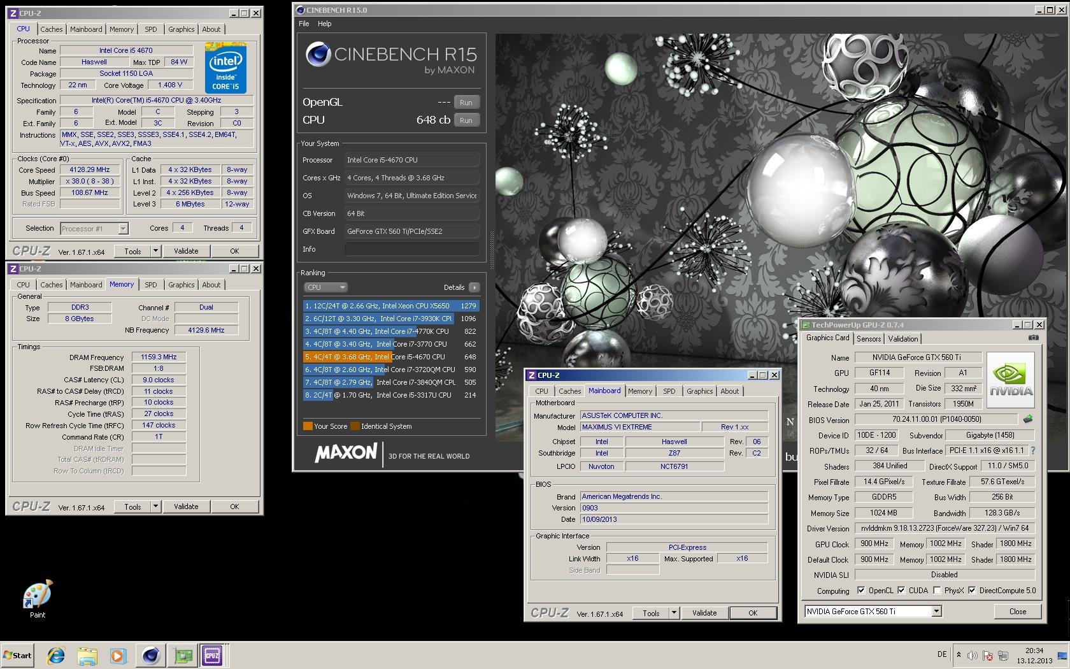Select ranking row Core i5-3317U
This screenshot has width=1070, height=669.
tap(391, 395)
